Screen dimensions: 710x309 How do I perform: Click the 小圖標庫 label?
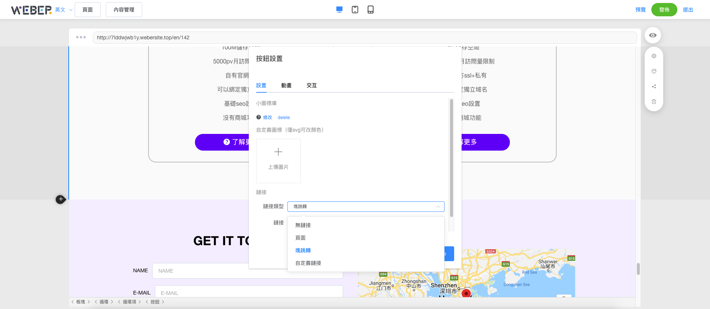pyautogui.click(x=266, y=103)
